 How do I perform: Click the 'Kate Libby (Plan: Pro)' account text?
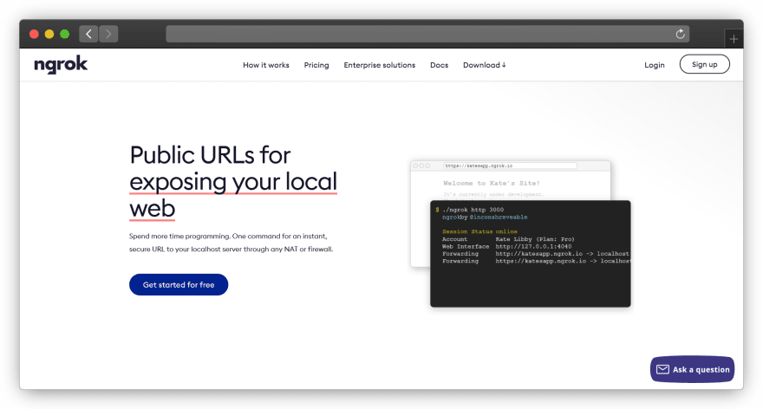(x=535, y=239)
